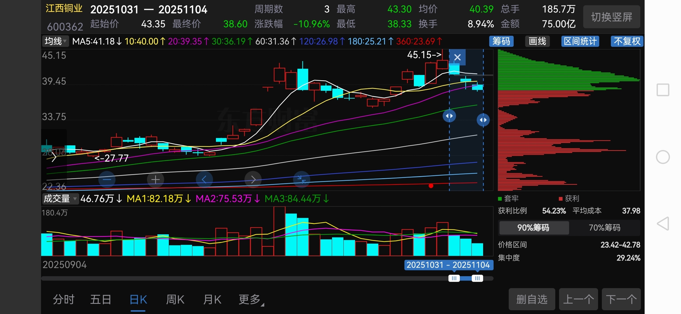Click the right range boundary drag handle
This screenshot has height=314, width=681.
coord(483,120)
